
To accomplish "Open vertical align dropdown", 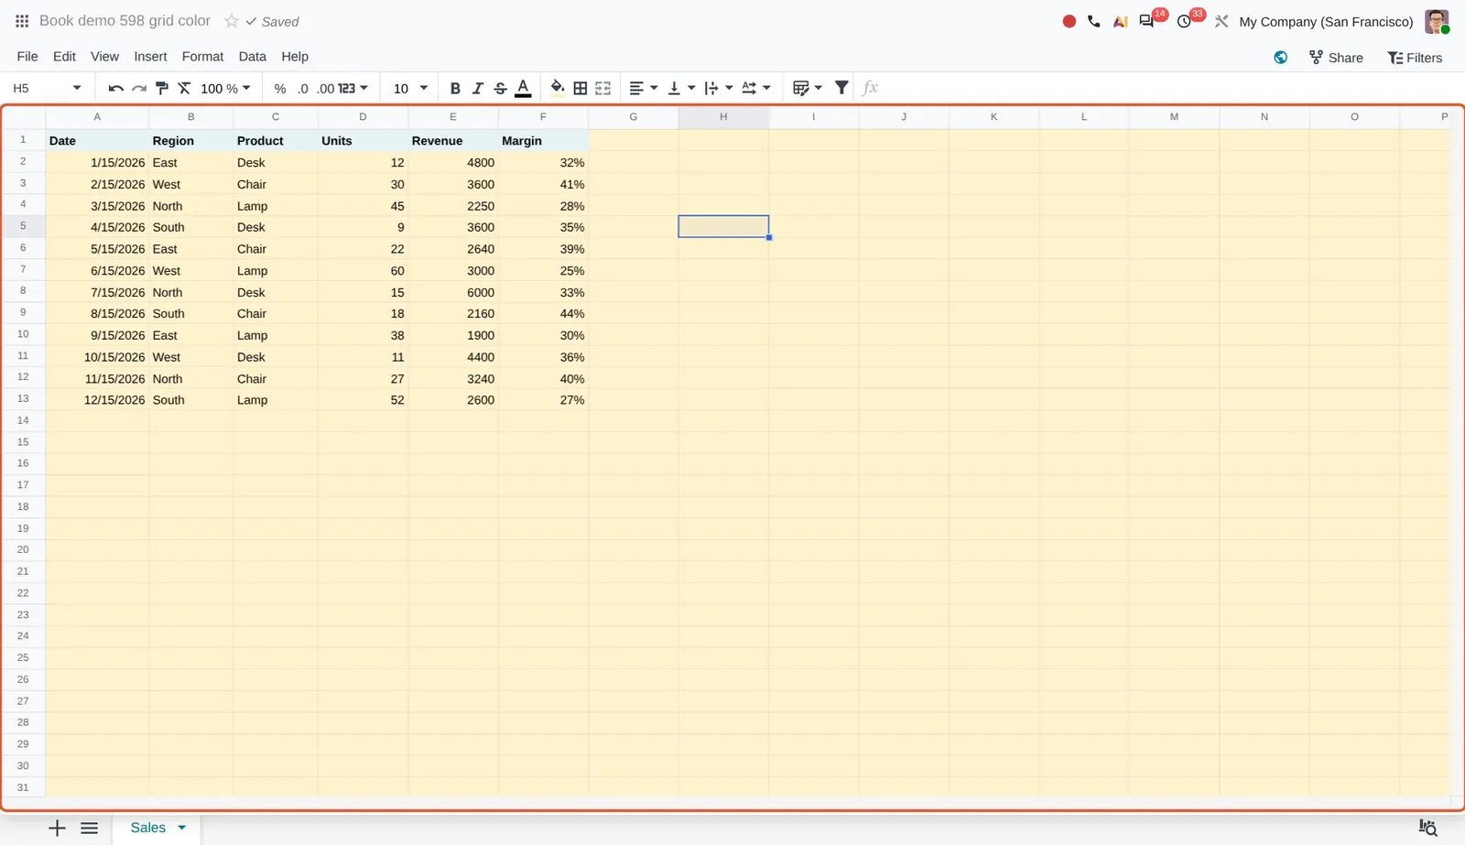I will click(681, 88).
